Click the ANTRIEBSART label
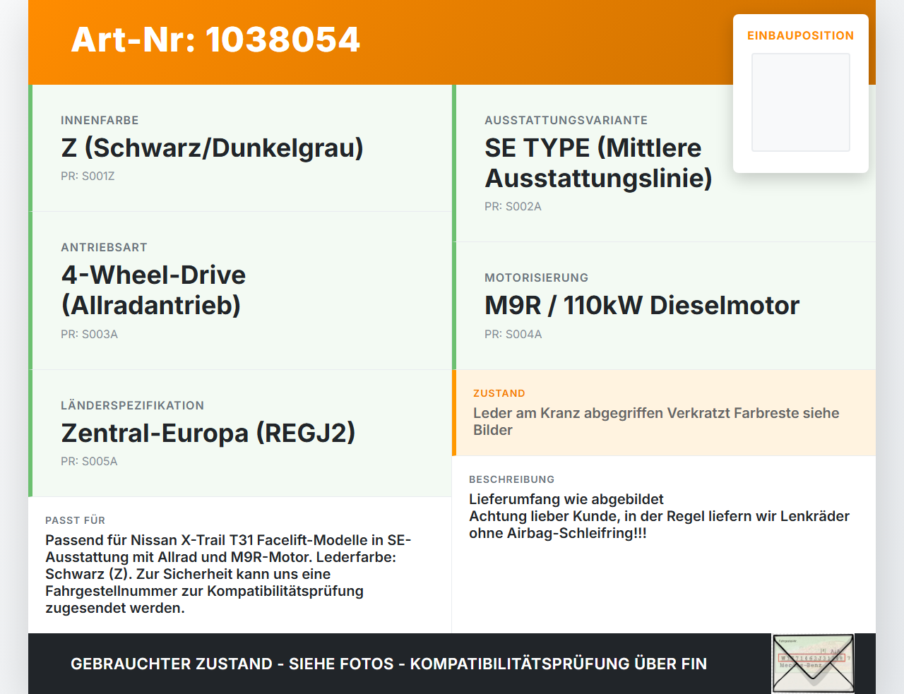The height and width of the screenshot is (694, 904). [104, 247]
